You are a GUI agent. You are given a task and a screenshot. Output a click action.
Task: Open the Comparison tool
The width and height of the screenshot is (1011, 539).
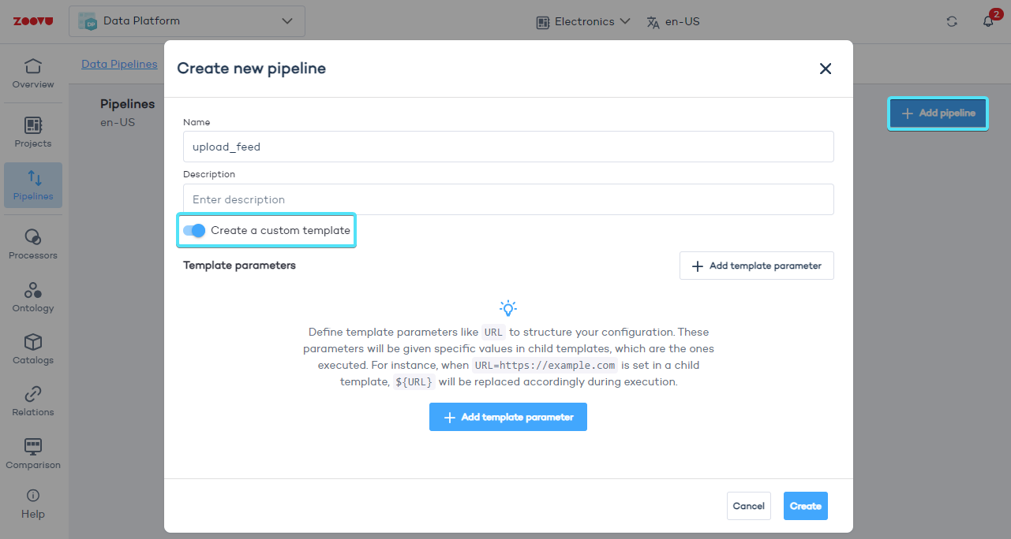pos(32,453)
